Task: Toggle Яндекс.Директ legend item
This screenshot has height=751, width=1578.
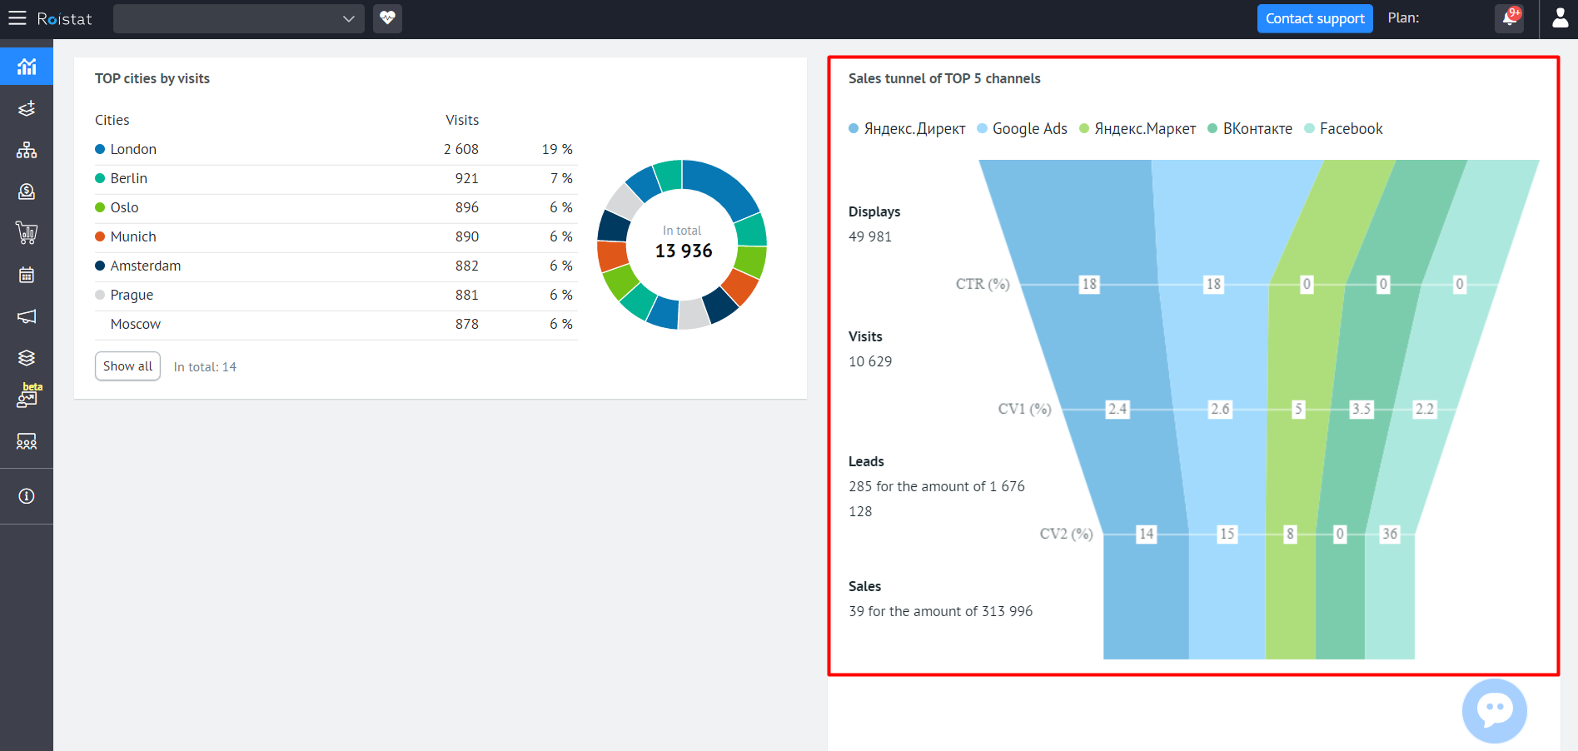Action: (907, 128)
